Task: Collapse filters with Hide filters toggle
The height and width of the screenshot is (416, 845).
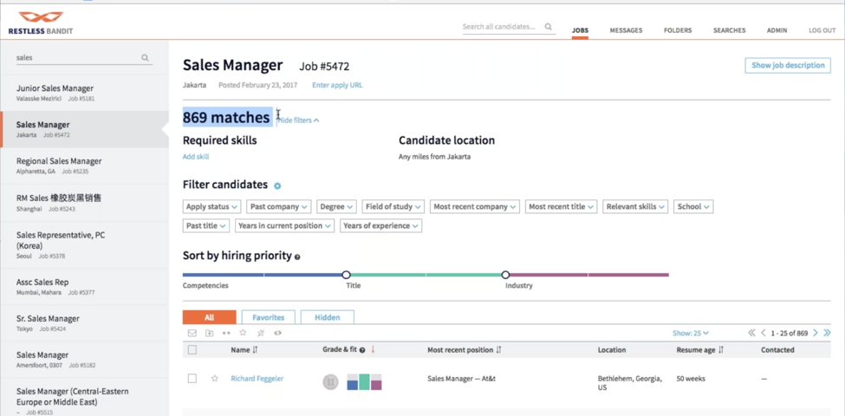Action: point(298,120)
